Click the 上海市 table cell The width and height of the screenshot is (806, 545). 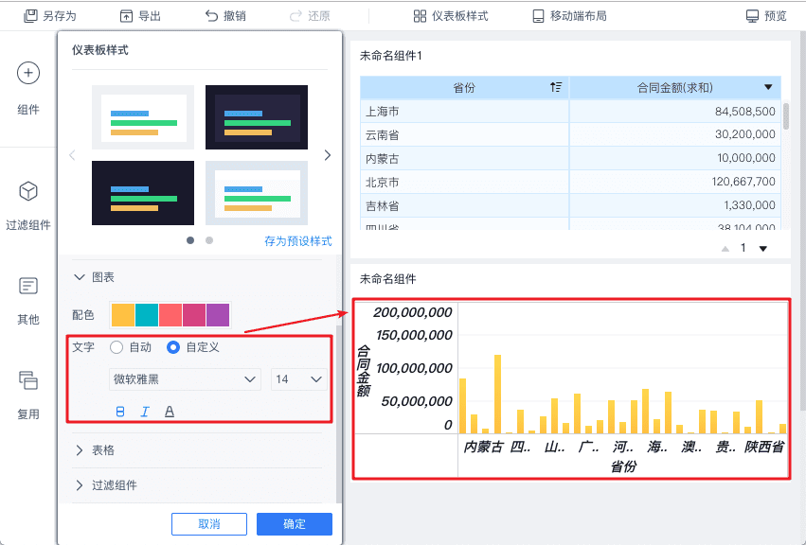tap(465, 112)
